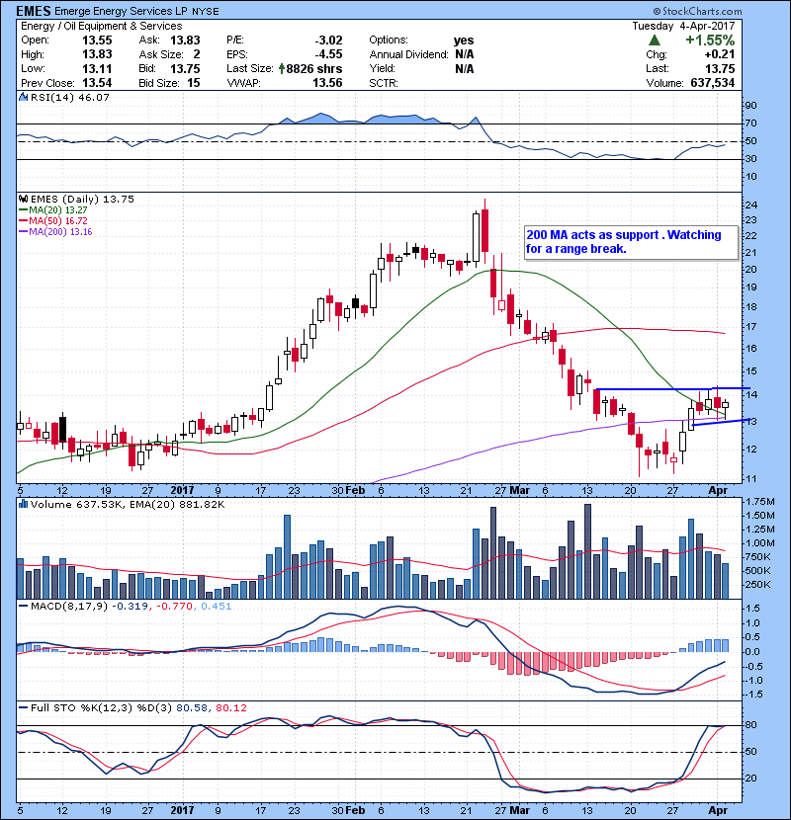Click the EMES (Daily) candlestick legend icon
The image size is (791, 820).
coord(23,200)
